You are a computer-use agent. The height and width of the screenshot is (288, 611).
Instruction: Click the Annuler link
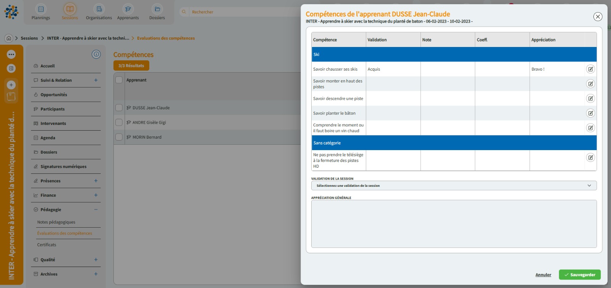coord(543,275)
